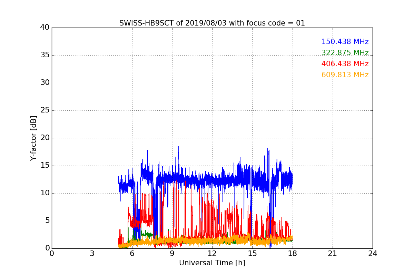Click the y-axis tick label '40'
Image resolution: width=414 pixels, height=276 pixels.
(x=45, y=28)
